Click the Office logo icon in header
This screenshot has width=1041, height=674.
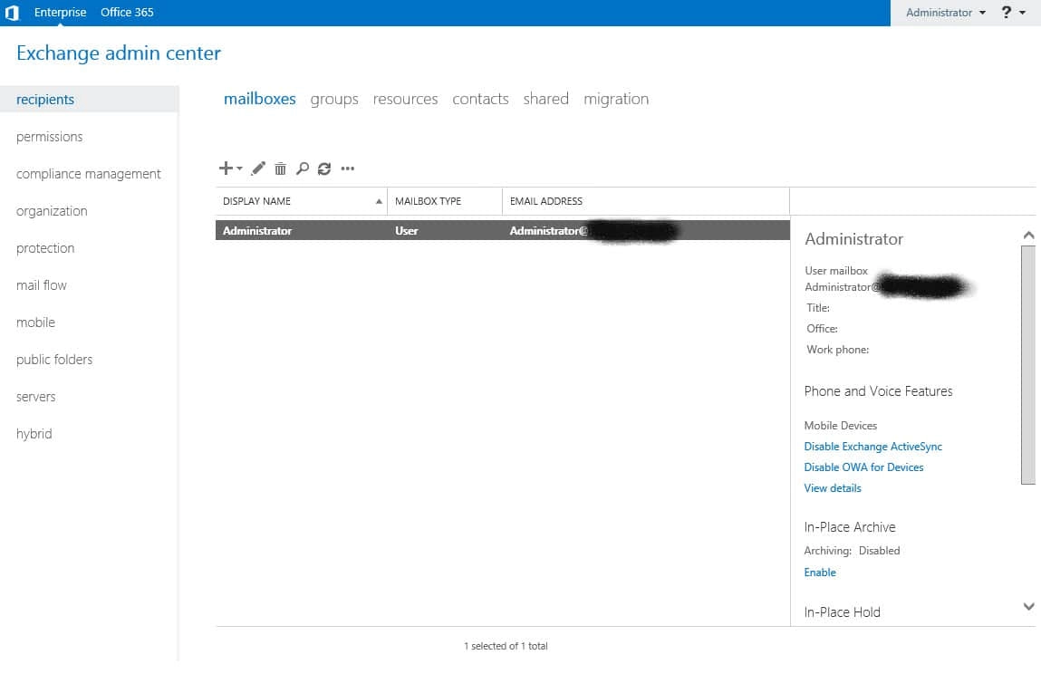coord(12,13)
